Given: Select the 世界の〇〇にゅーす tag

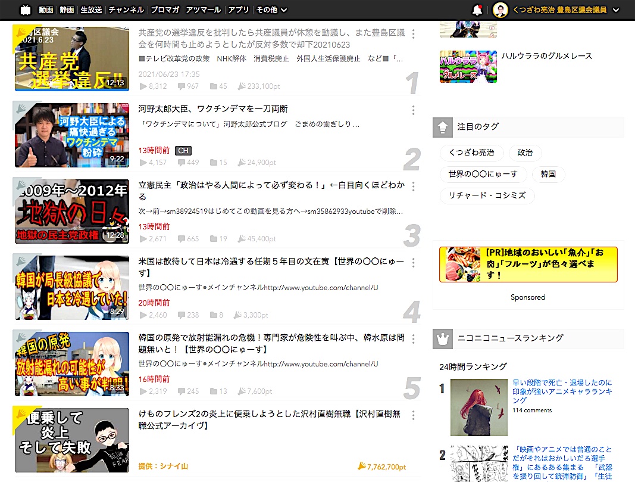Looking at the screenshot, I should 483,175.
